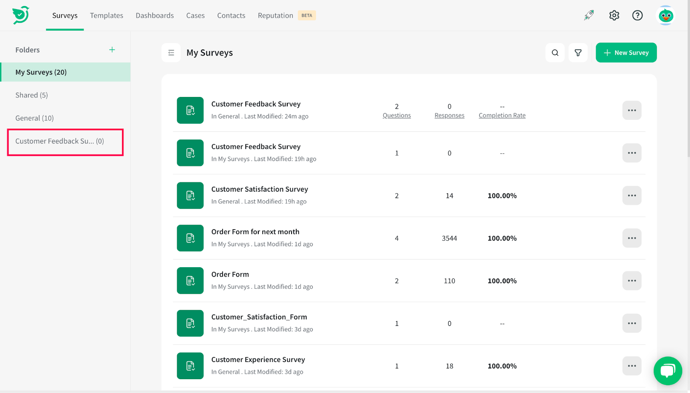Image resolution: width=690 pixels, height=393 pixels.
Task: Sort by the Completion Rate link
Action: [x=502, y=115]
